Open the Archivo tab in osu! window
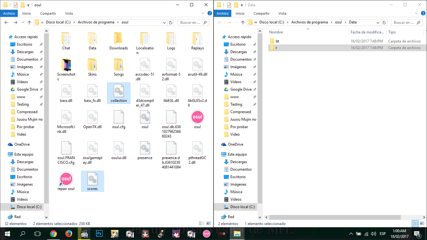The image size is (427, 240). click(x=9, y=13)
